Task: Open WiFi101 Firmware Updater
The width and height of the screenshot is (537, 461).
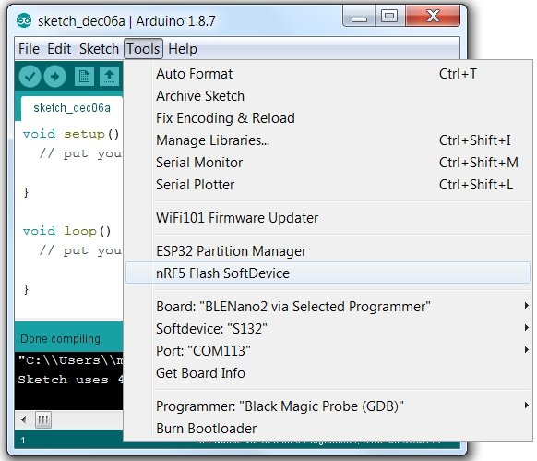Action: point(328,218)
